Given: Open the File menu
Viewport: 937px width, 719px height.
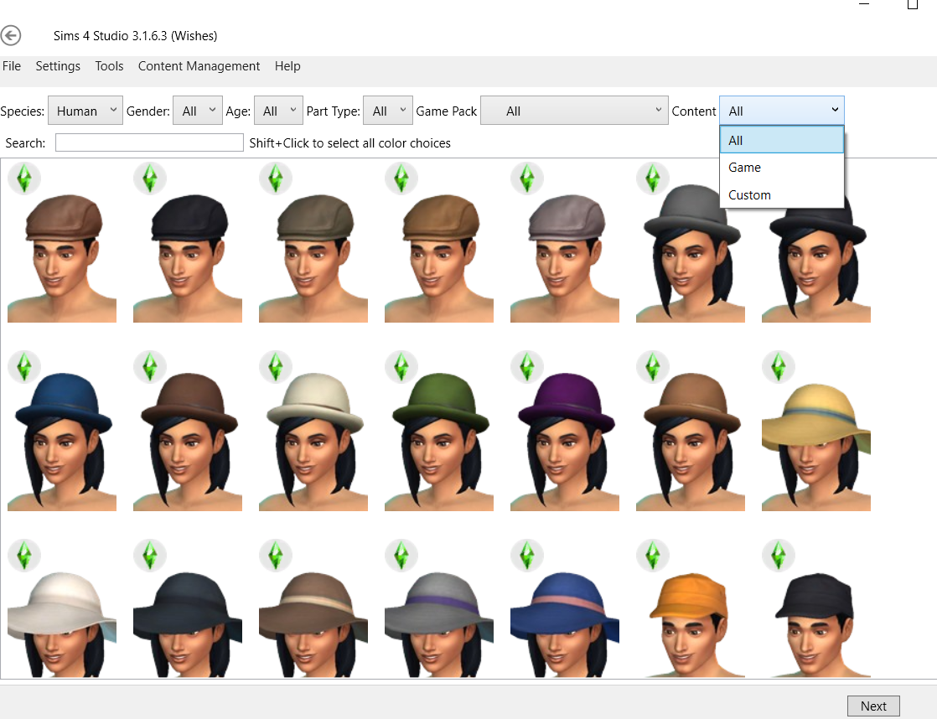Looking at the screenshot, I should pyautogui.click(x=12, y=66).
